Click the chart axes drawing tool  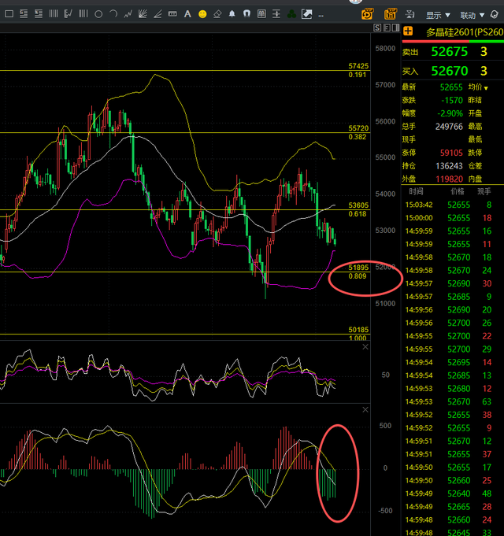click(68, 14)
